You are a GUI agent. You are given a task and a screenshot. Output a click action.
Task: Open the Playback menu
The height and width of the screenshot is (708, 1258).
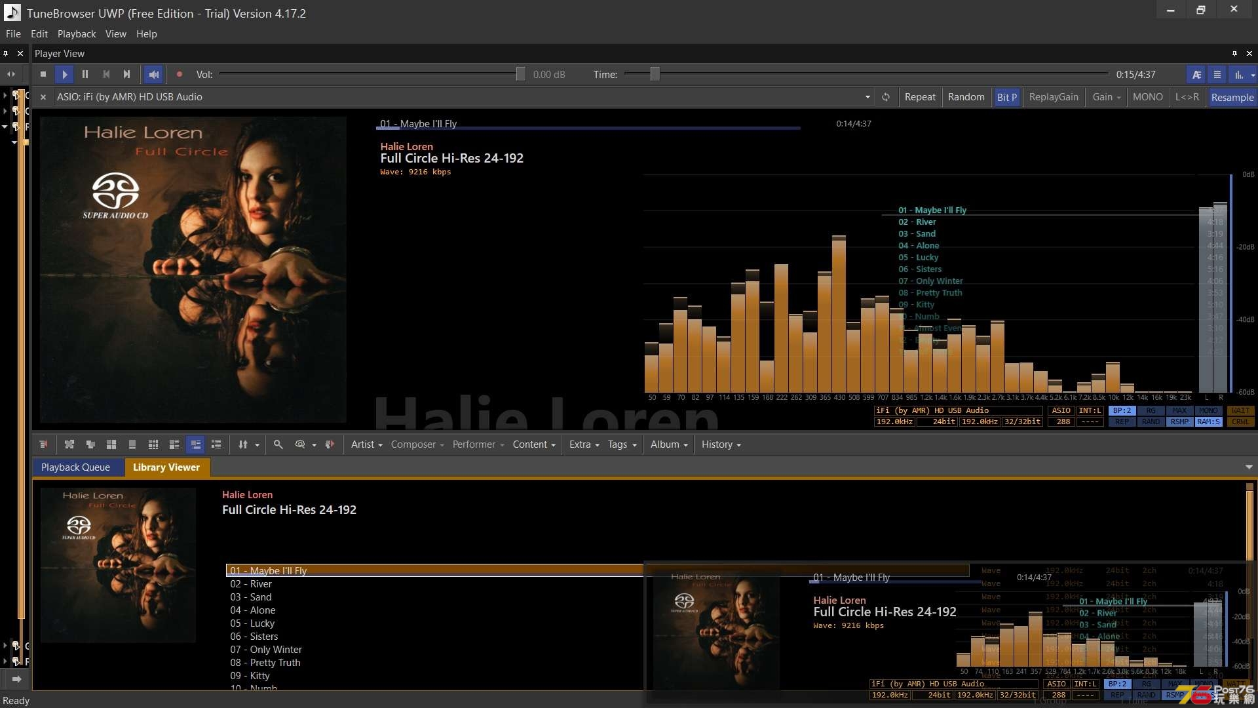[77, 34]
